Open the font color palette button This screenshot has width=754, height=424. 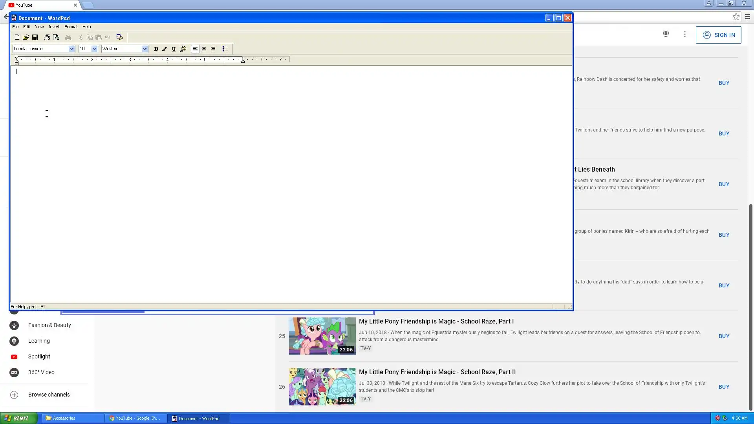tap(183, 49)
